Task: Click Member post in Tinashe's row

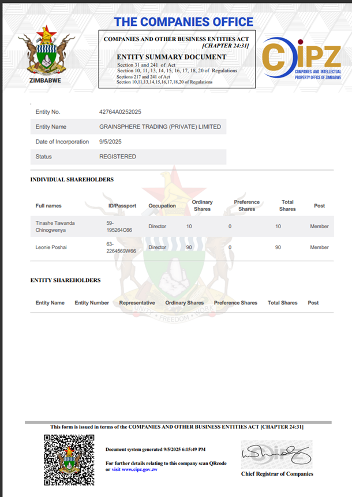Action: point(319,227)
